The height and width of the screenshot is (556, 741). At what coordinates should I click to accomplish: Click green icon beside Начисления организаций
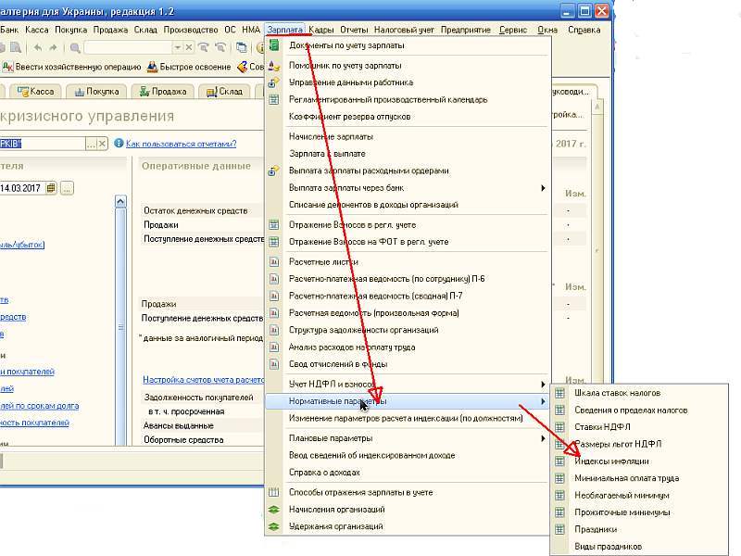[273, 509]
